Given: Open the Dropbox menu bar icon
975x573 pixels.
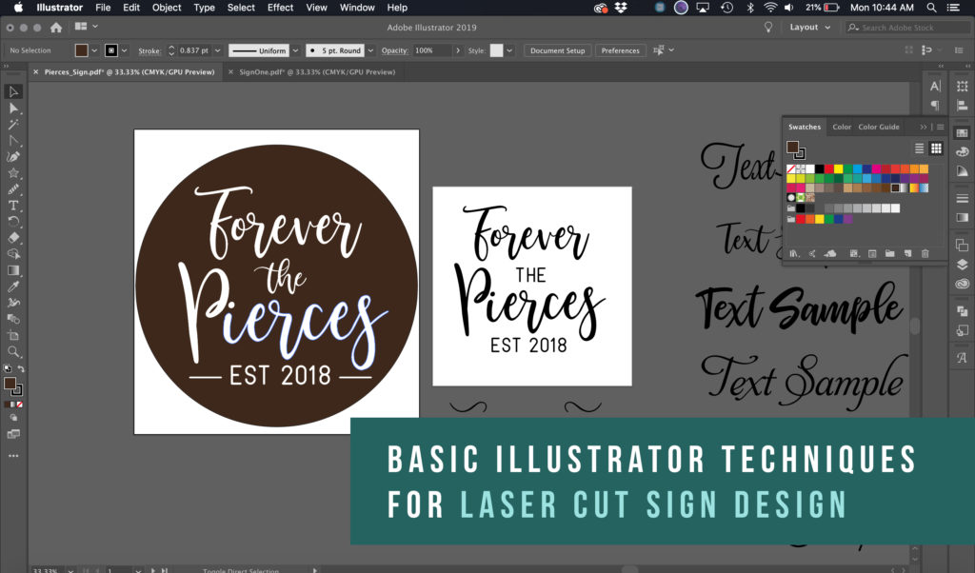Looking at the screenshot, I should (621, 8).
